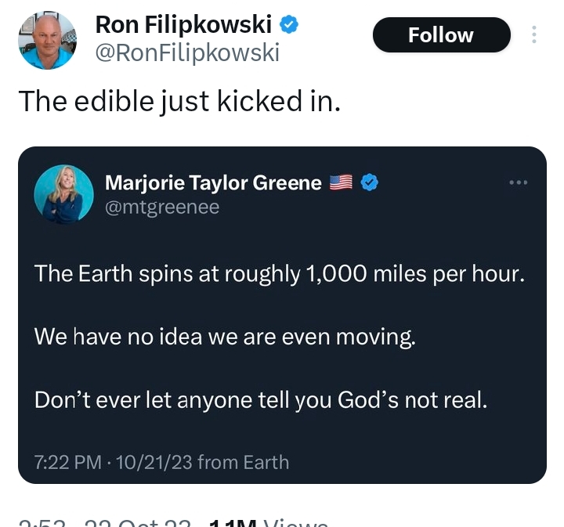Click the line about Earth spinning 1,000 mph
Viewport: 564px width, 527px height.
(x=279, y=274)
